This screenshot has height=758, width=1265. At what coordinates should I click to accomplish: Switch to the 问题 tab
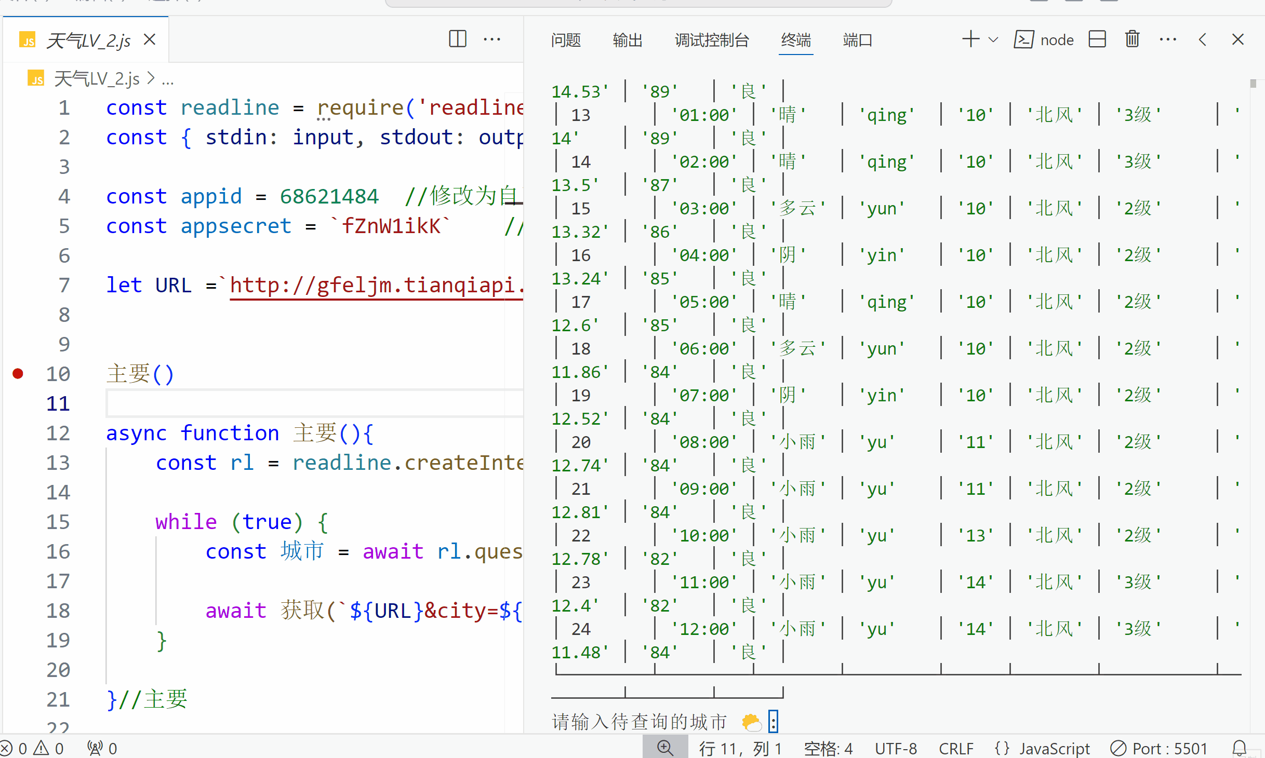[x=566, y=39]
